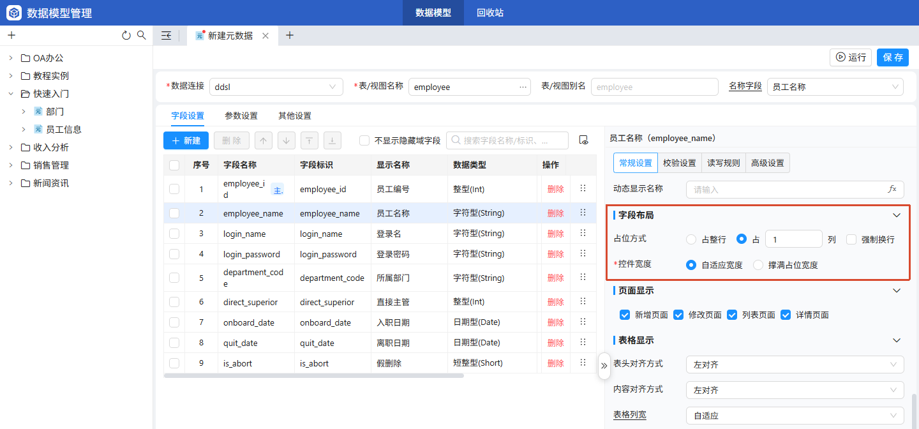Uncheck the 新增页面 checkbox

625,315
